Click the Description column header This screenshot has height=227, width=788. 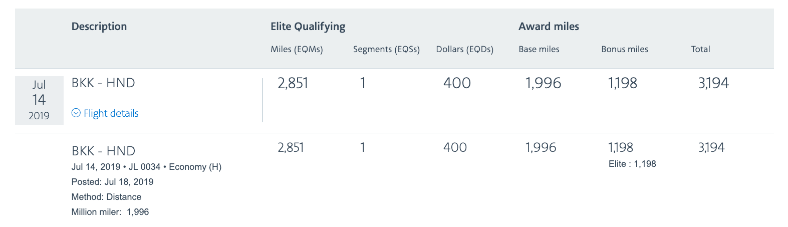[x=99, y=27]
